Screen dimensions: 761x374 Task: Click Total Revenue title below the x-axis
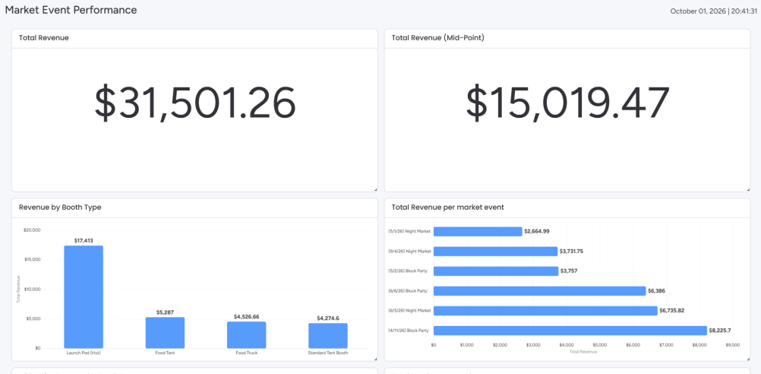[x=583, y=352]
